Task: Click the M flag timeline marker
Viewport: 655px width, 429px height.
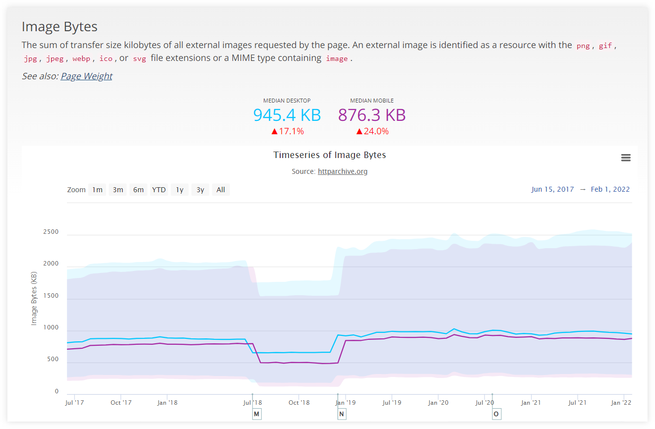Action: coord(256,414)
